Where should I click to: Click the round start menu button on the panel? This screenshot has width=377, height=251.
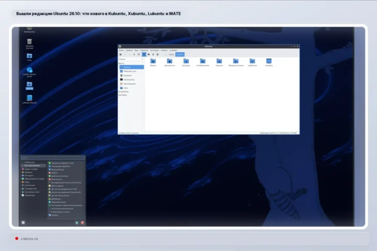(x=23, y=222)
